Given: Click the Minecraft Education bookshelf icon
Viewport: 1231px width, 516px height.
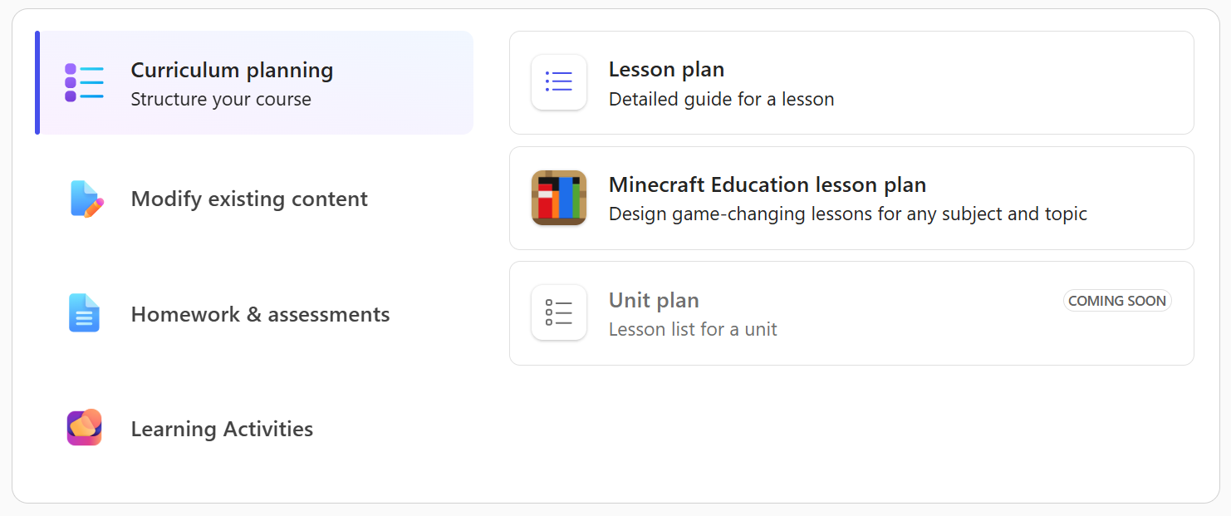Looking at the screenshot, I should point(559,198).
